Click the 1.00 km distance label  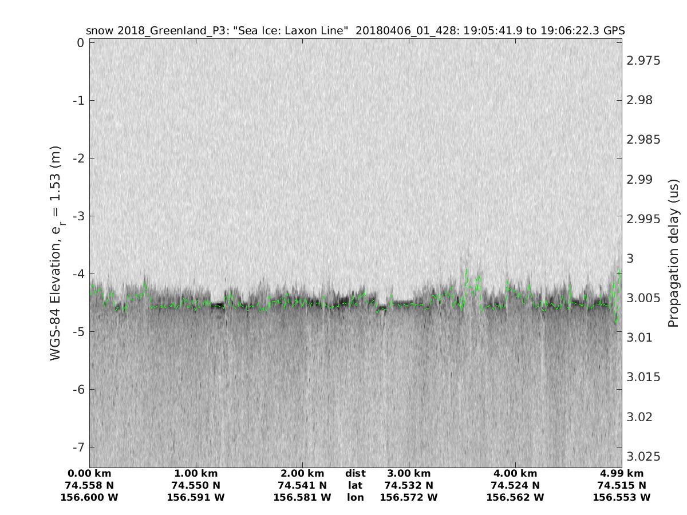196,473
